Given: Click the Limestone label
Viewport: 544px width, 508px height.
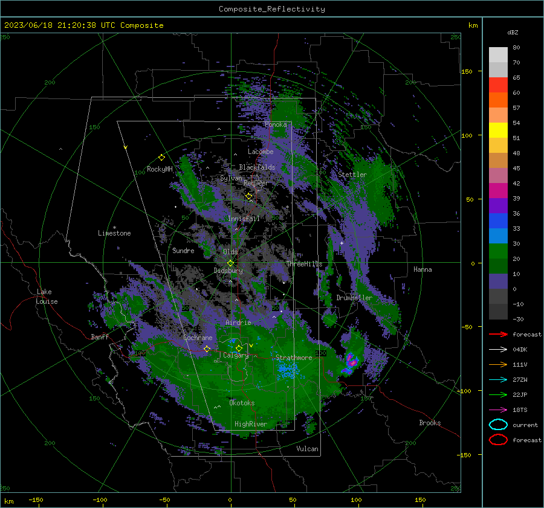Looking at the screenshot, I should (114, 233).
